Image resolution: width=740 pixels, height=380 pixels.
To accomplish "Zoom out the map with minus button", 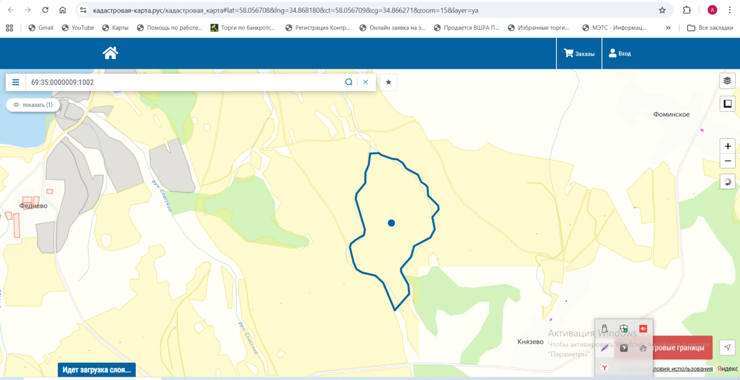I will click(x=727, y=161).
